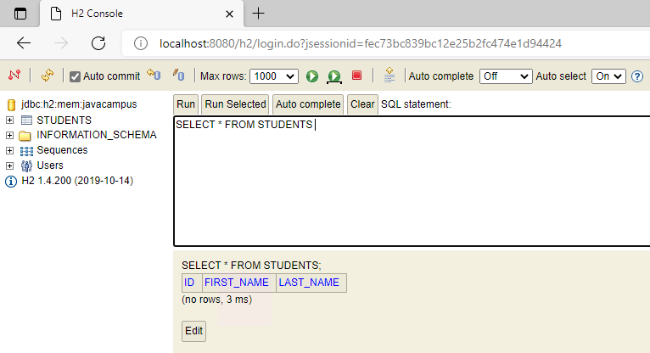The height and width of the screenshot is (353, 650).
Task: Click the Rollback icon
Action: pos(154,75)
